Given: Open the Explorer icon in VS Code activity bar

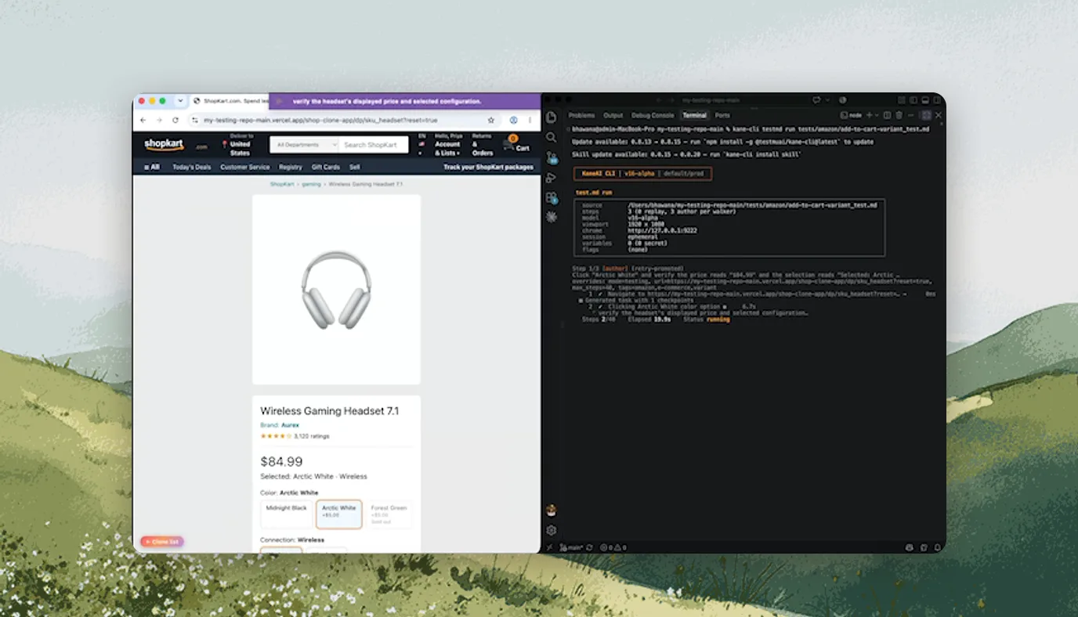Looking at the screenshot, I should (552, 117).
